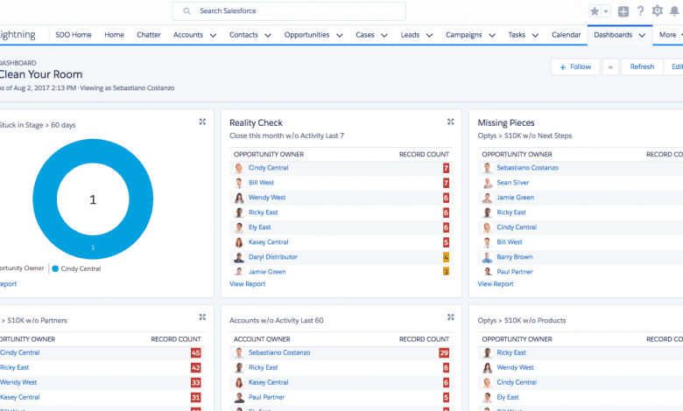Open the Dashboards tab dropdown chevron

(x=642, y=35)
